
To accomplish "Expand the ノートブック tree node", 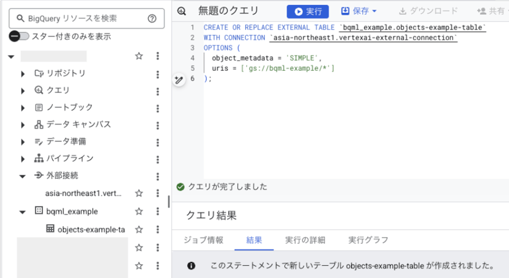I will point(23,108).
